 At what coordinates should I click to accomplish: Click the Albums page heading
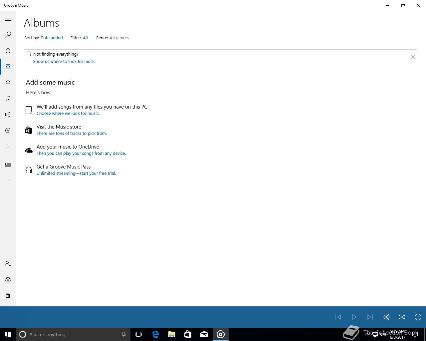(42, 23)
